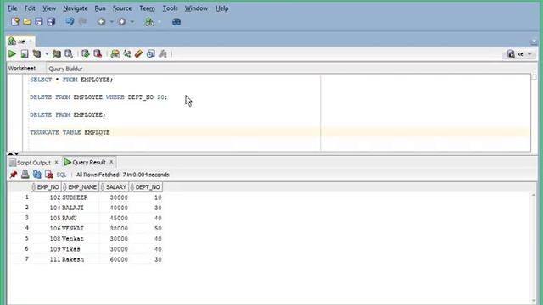Click the TRUNCATE TABLE EMPLOYE line in editor
Screen dimensions: 543x305
tap(70, 132)
